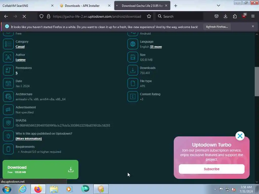Image resolution: width=259 pixels, height=194 pixels.
Task: Click the network tray icon
Action: (x=227, y=189)
